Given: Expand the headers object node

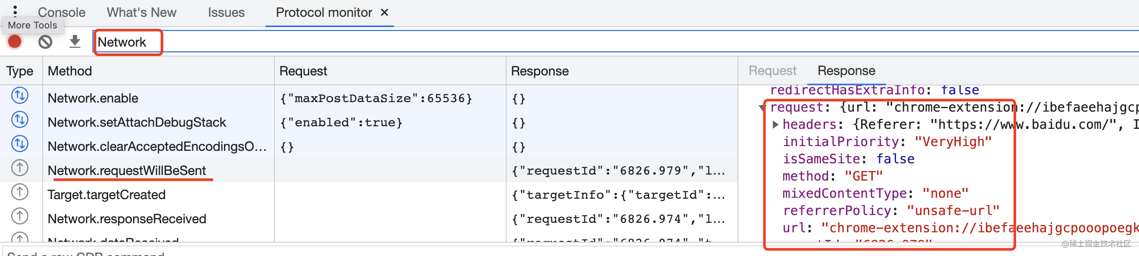Looking at the screenshot, I should 775,125.
